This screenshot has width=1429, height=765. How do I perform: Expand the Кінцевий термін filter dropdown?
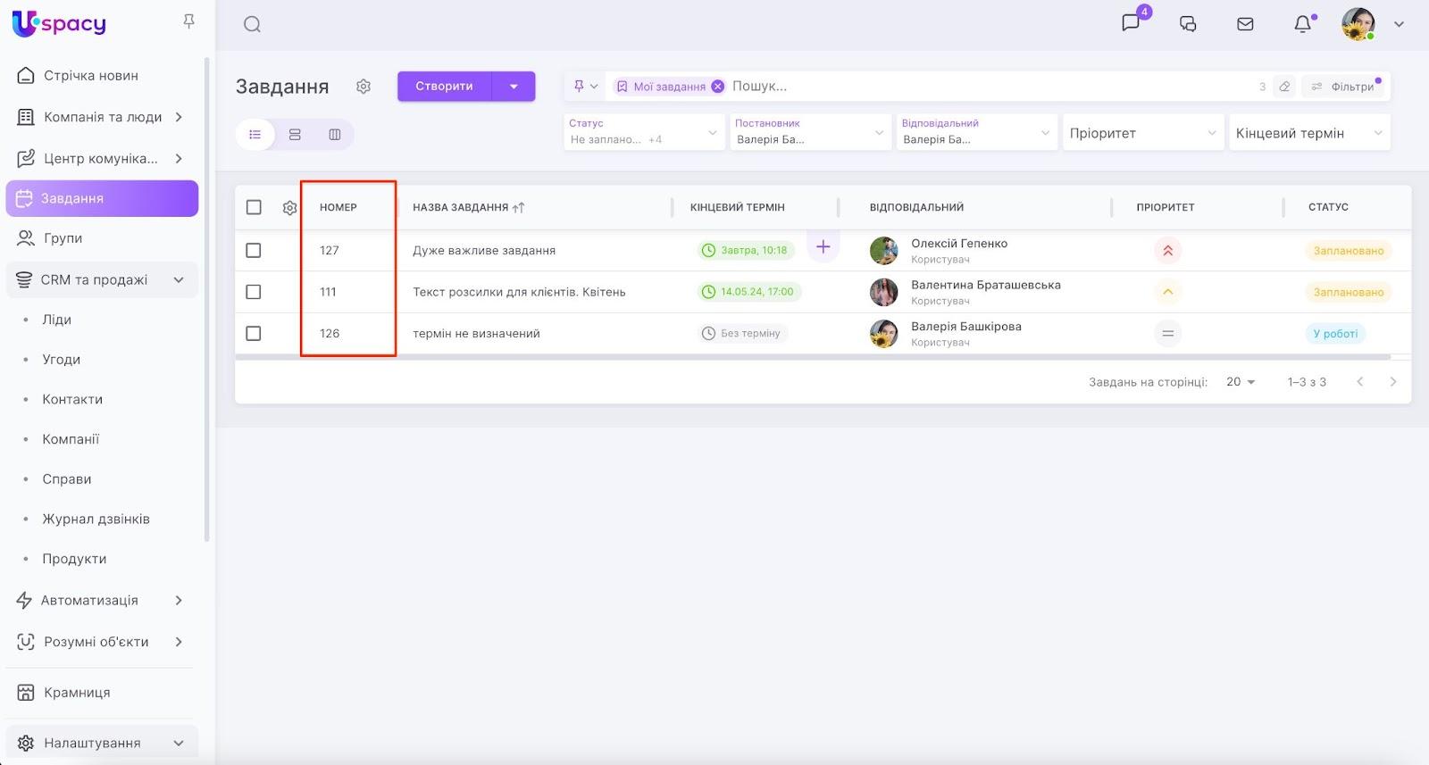[1308, 133]
